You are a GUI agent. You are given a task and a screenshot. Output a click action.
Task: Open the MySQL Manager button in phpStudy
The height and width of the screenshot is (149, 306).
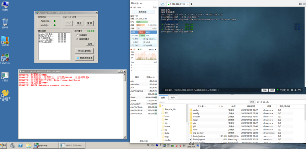(x=84, y=51)
